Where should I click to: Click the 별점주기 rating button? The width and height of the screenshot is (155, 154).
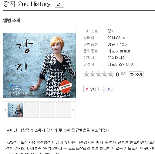pyautogui.click(x=136, y=75)
